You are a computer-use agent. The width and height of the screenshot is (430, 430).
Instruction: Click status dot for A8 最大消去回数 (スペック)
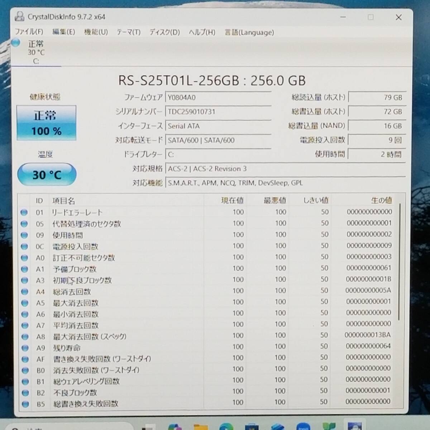click(x=24, y=336)
